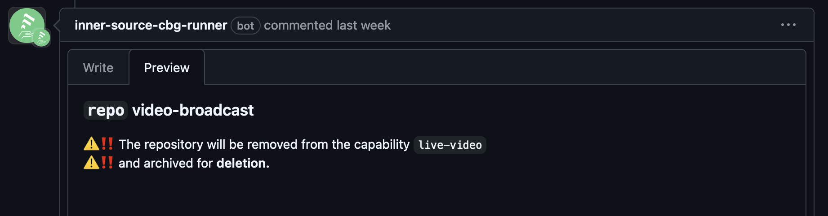
Task: Click the small overlapping avatar badge
Action: click(42, 38)
